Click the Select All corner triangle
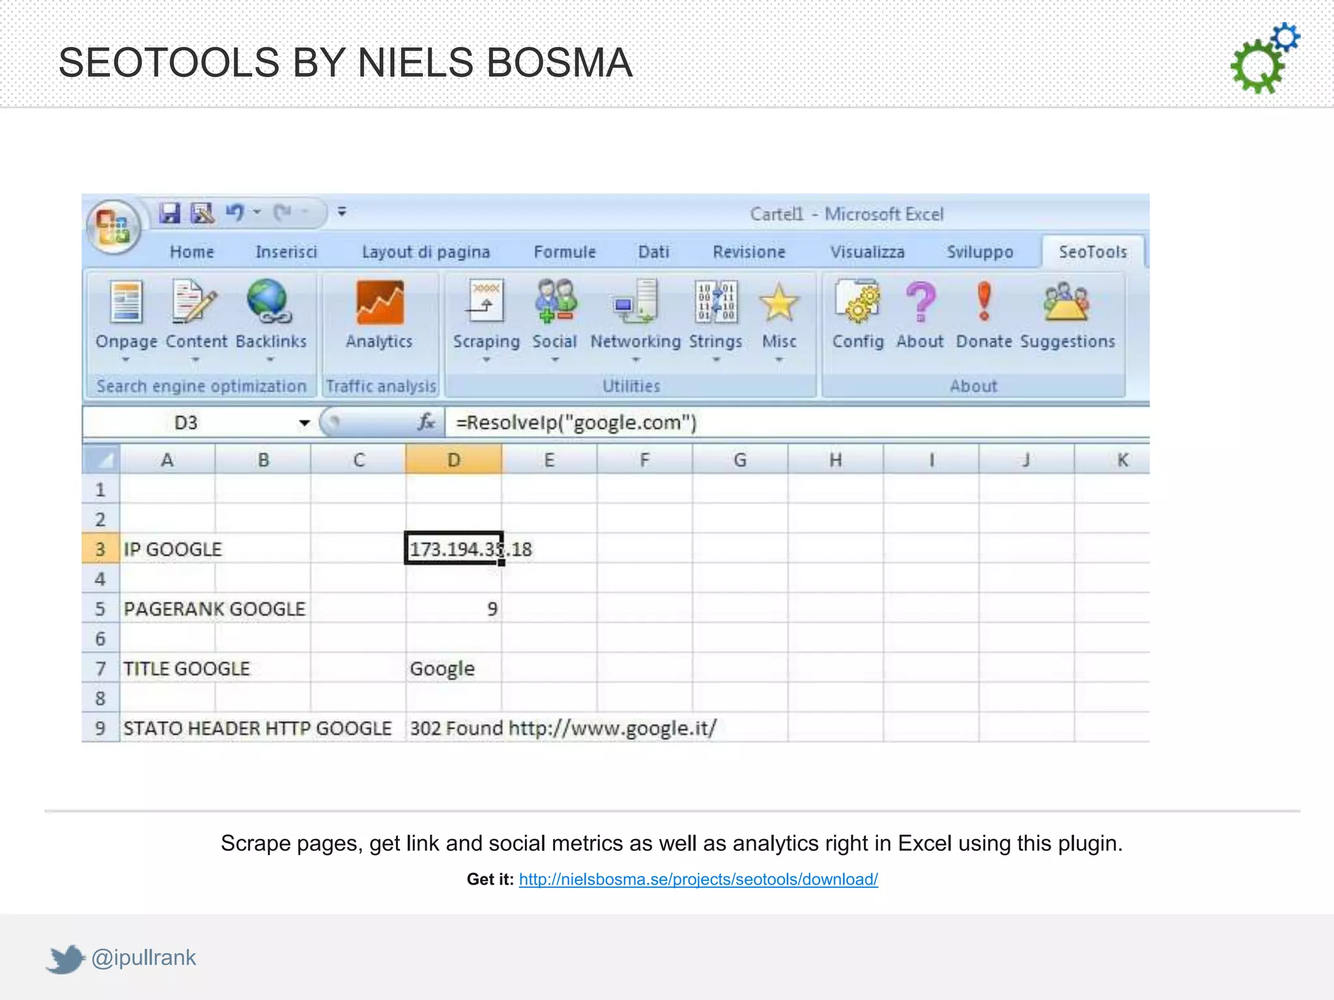The width and height of the screenshot is (1334, 1000). coord(101,460)
